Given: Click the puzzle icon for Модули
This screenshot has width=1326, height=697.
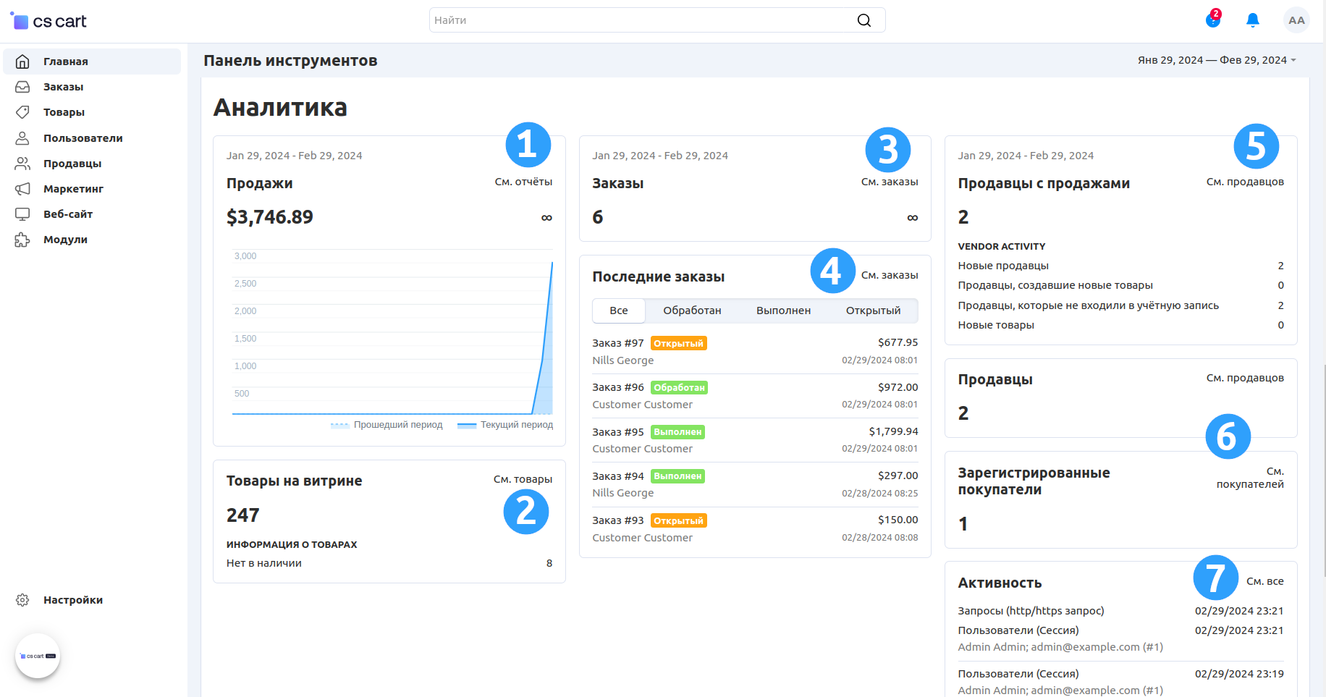Looking at the screenshot, I should [x=22, y=240].
